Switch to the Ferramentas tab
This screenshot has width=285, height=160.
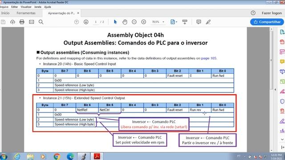pos(26,13)
